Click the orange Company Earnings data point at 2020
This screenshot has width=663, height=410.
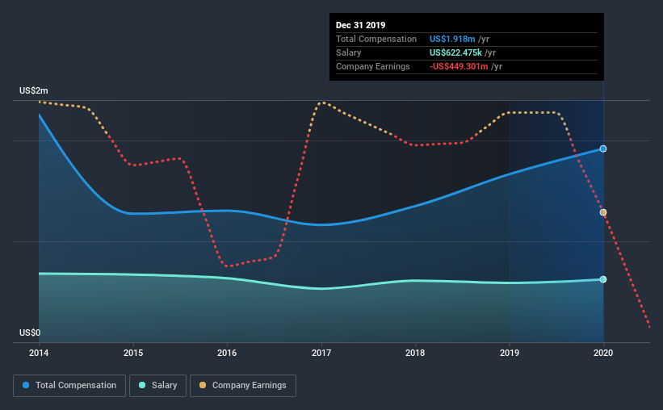tap(603, 212)
